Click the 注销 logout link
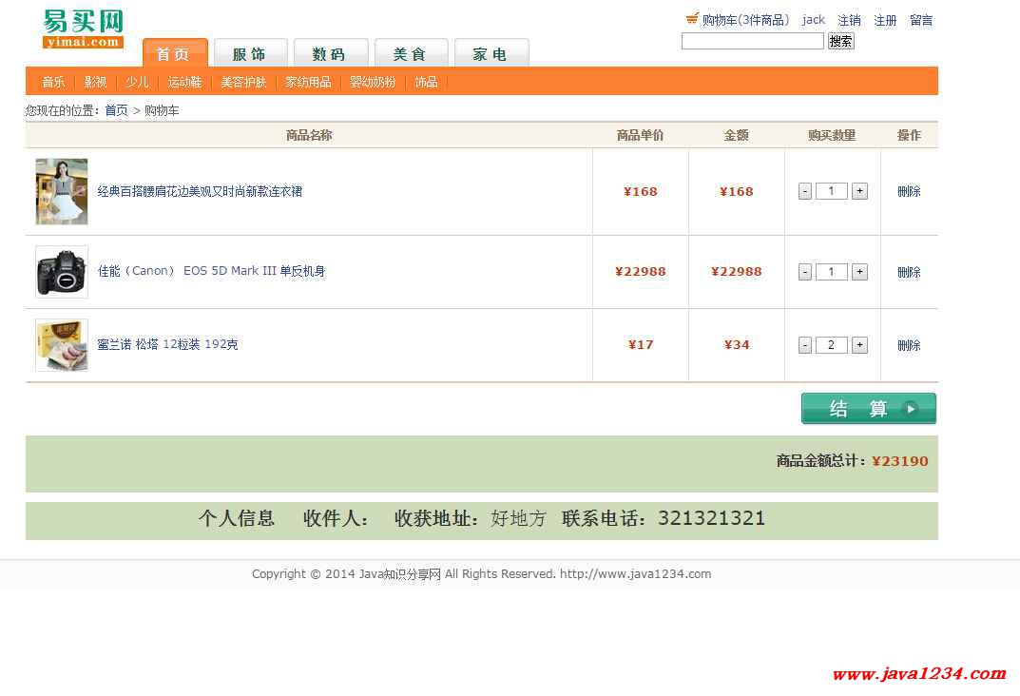The image size is (1020, 696). tap(849, 20)
